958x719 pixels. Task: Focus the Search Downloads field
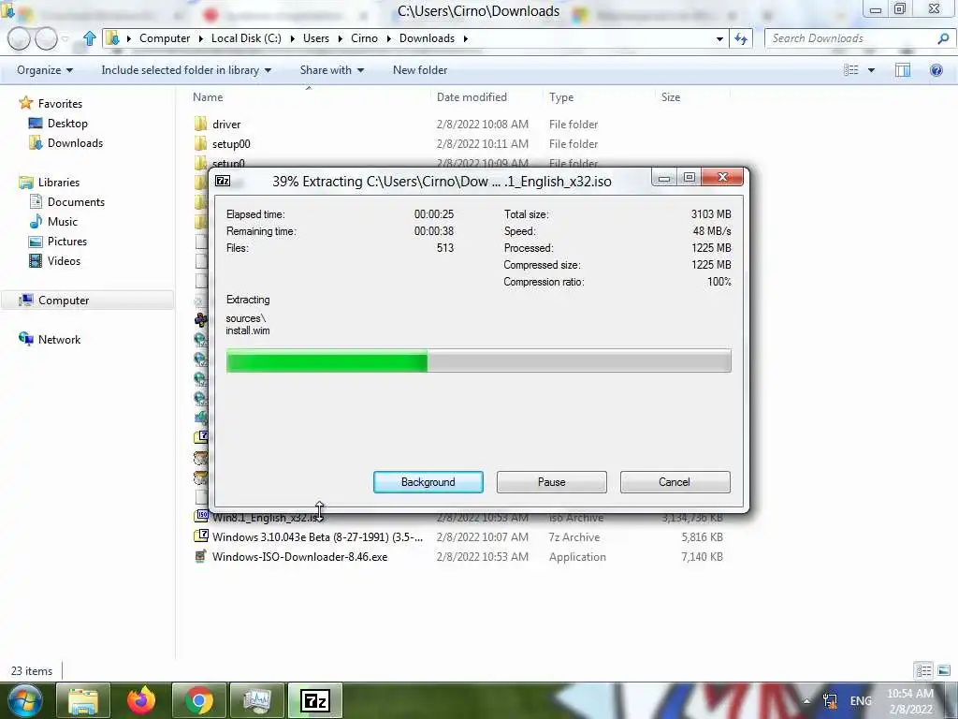pyautogui.click(x=852, y=38)
